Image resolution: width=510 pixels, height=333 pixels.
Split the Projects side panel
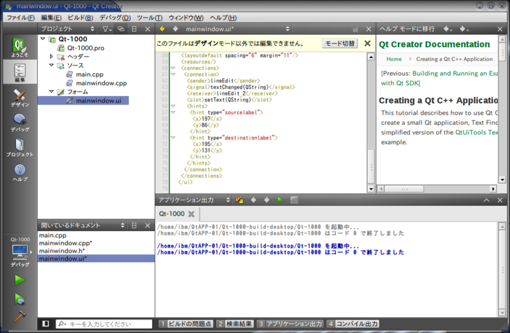(134, 29)
